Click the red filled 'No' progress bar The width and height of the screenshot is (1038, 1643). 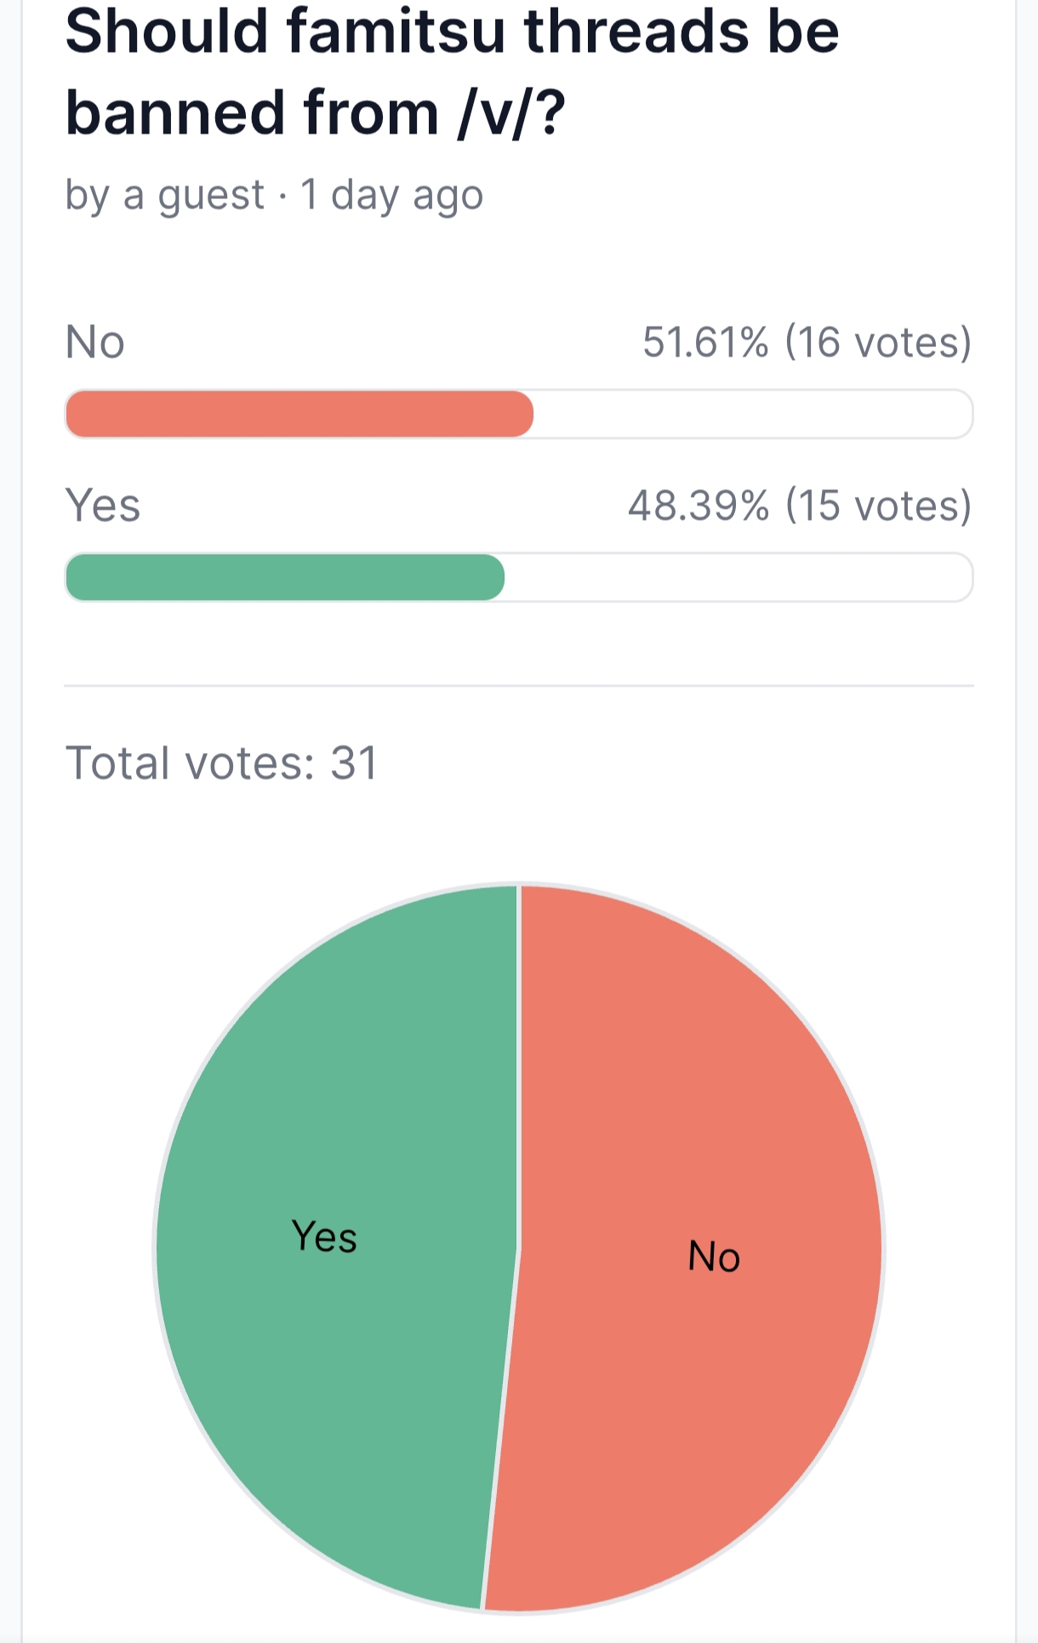[x=299, y=414]
